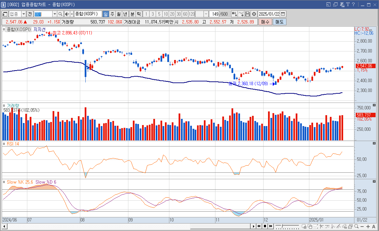Expand the 001 code dropdown arrow

coord(55,14)
